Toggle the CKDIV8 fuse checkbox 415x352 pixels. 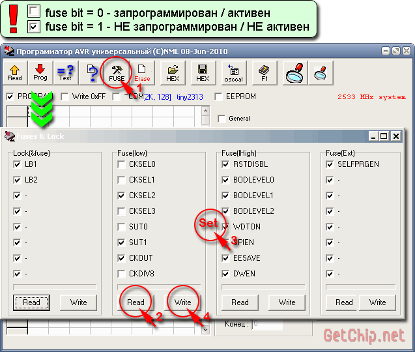coord(122,274)
